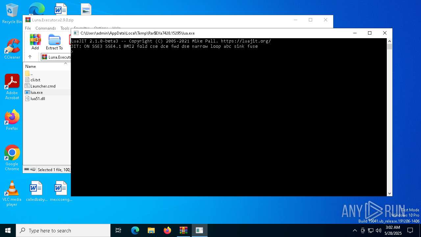This screenshot has height=237, width=421.
Task: Open File Explorer from the taskbar
Action: click(x=151, y=230)
